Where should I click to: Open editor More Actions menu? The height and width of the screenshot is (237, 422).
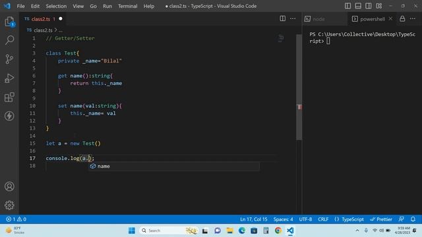pos(293,18)
